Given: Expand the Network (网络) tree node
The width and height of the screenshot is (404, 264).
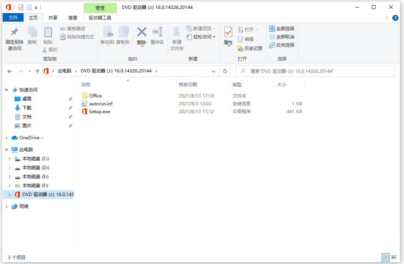Looking at the screenshot, I should click(x=7, y=206).
